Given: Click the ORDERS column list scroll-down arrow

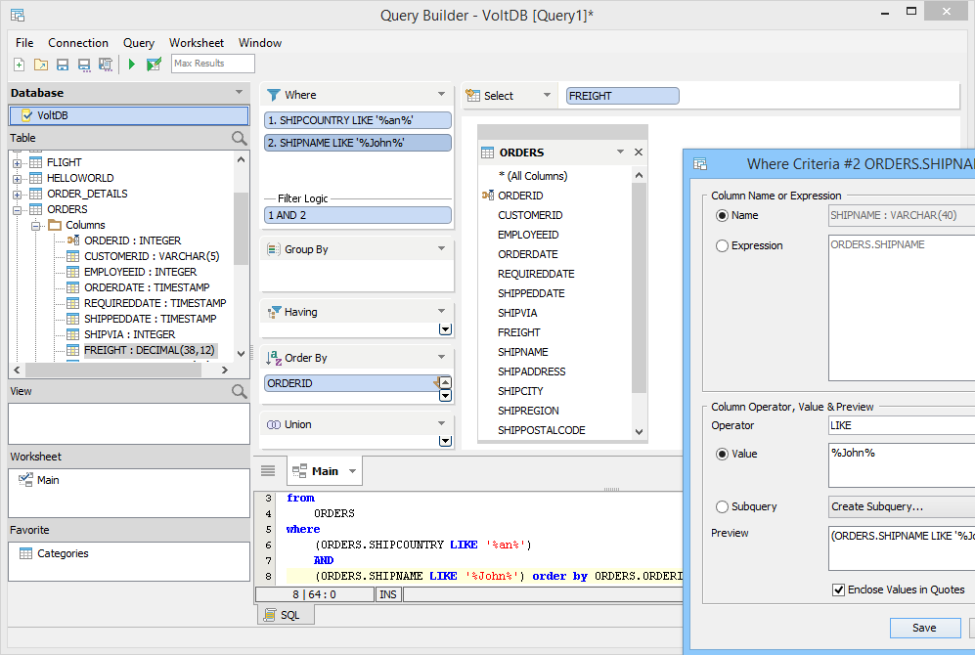Looking at the screenshot, I should click(x=639, y=432).
